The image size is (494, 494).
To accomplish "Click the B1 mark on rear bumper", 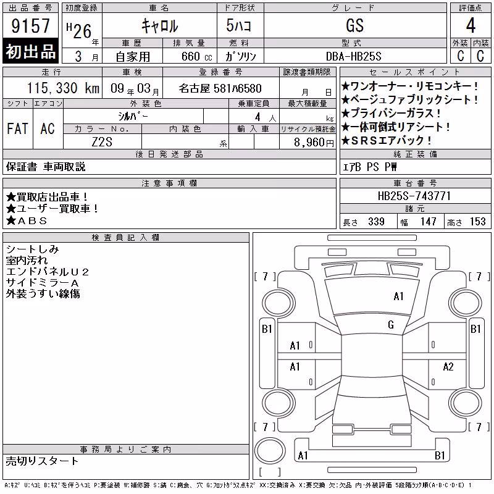I will click(x=440, y=456).
